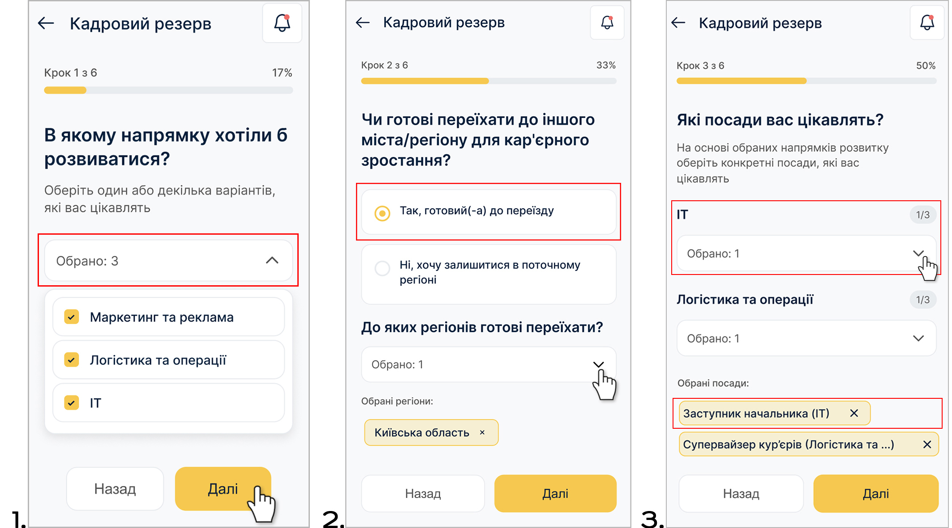The width and height of the screenshot is (952, 528).
Task: Click back arrow in step 3 screen
Action: (x=678, y=23)
